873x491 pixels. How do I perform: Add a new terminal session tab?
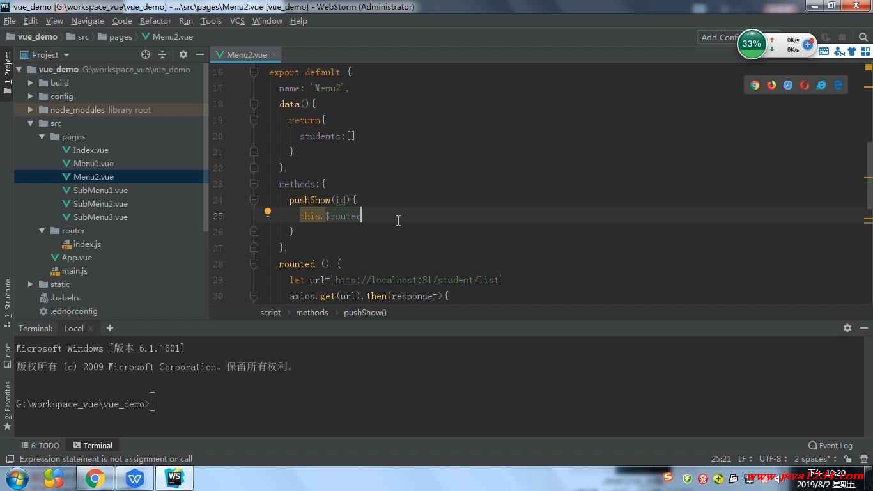pyautogui.click(x=110, y=328)
